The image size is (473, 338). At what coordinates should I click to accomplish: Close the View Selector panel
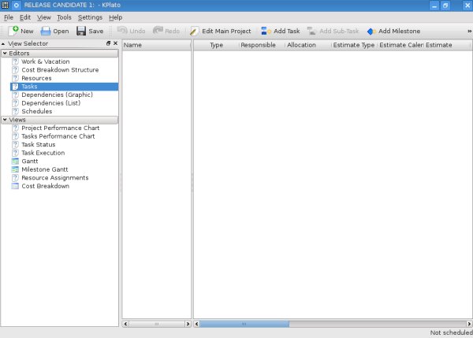115,44
